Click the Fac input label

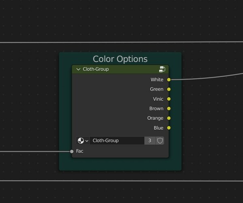pyautogui.click(x=80, y=151)
